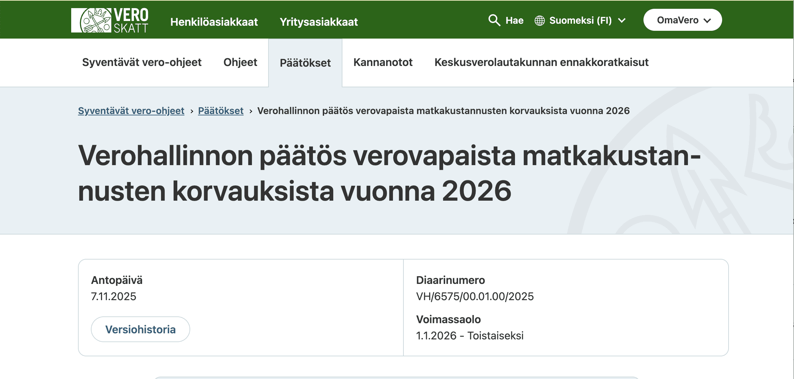
Task: Open the Versiohistoria button
Action: tap(140, 329)
